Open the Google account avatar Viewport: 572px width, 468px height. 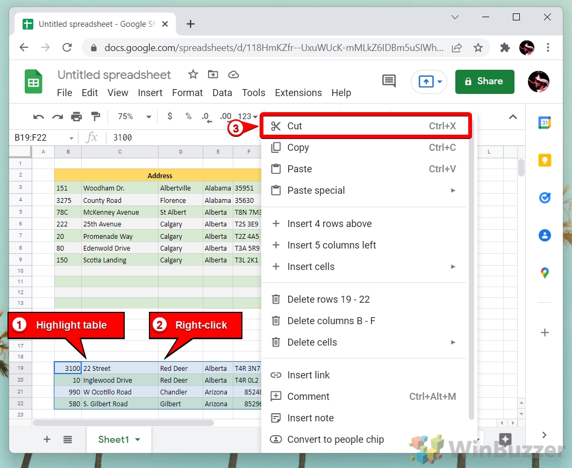[539, 82]
